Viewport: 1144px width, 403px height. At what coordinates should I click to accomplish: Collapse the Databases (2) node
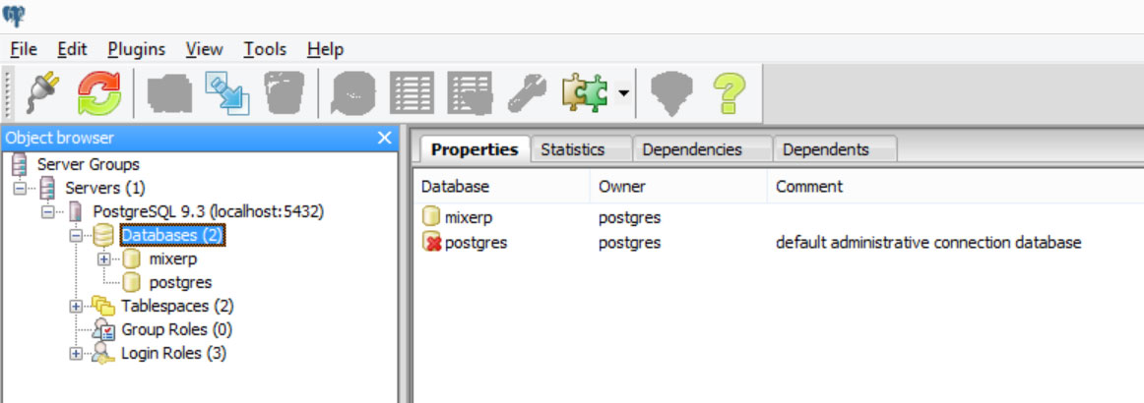(x=76, y=235)
